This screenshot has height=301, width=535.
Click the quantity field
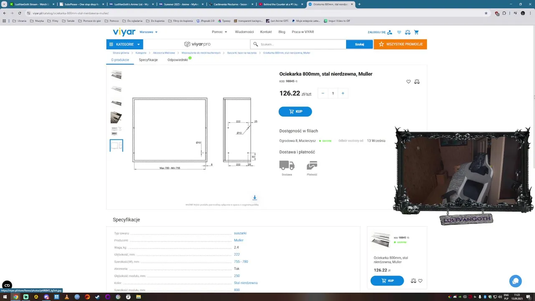333,93
